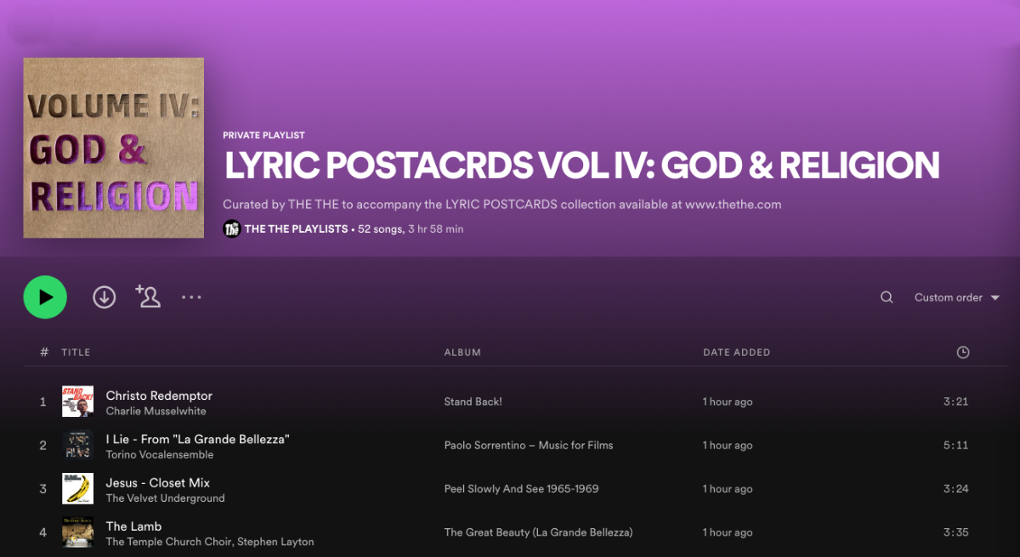Click the clock icon on the duration column
The image size is (1020, 557).
pyautogui.click(x=962, y=352)
